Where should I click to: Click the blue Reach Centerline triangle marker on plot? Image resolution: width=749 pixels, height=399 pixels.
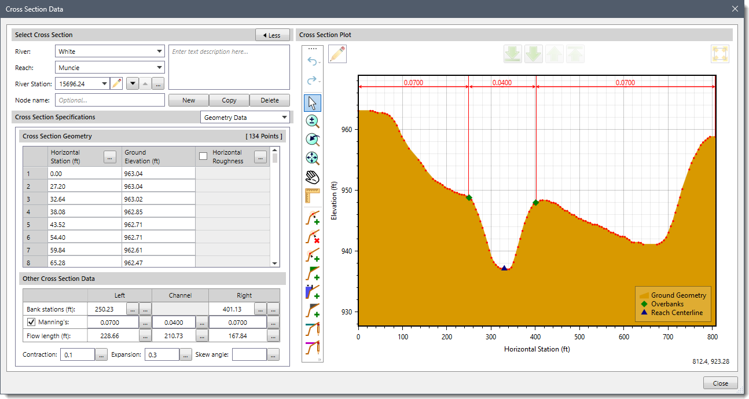[504, 268]
